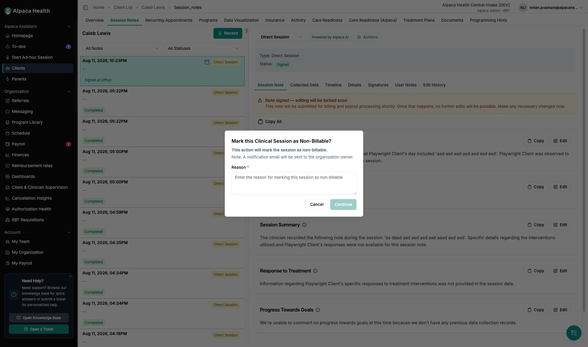588x347 pixels.
Task: Switch to the Overview tab
Action: 95,20
